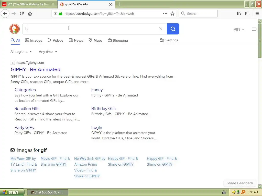
Task: Click the giphy.com favicon placeholder
Action: point(13,63)
